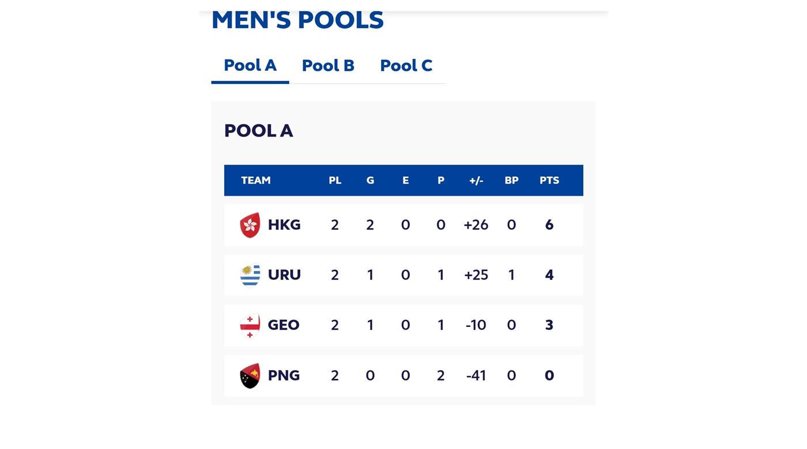807x449 pixels.
Task: Open the GEO team name
Action: [x=284, y=325]
